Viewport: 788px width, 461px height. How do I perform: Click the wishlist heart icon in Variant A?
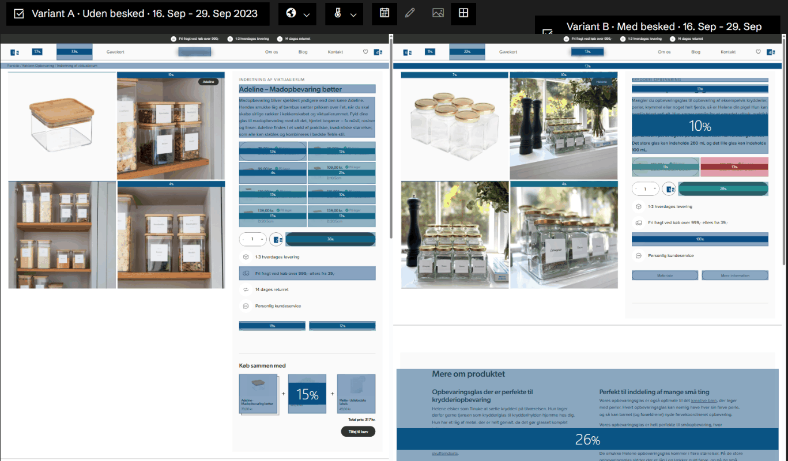(x=365, y=52)
